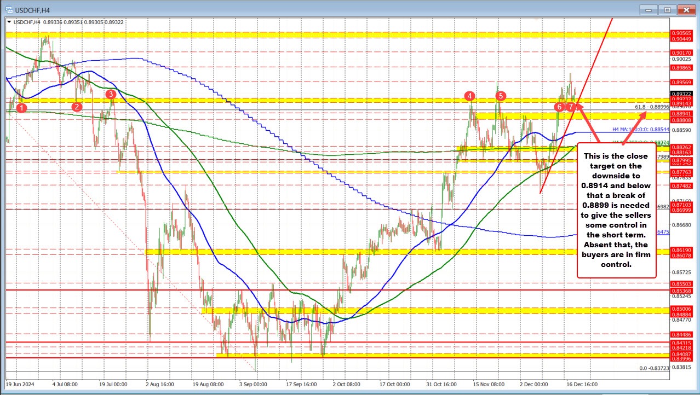This screenshot has width=700, height=395.
Task: Click red circle marker number 3
Action: coord(111,95)
